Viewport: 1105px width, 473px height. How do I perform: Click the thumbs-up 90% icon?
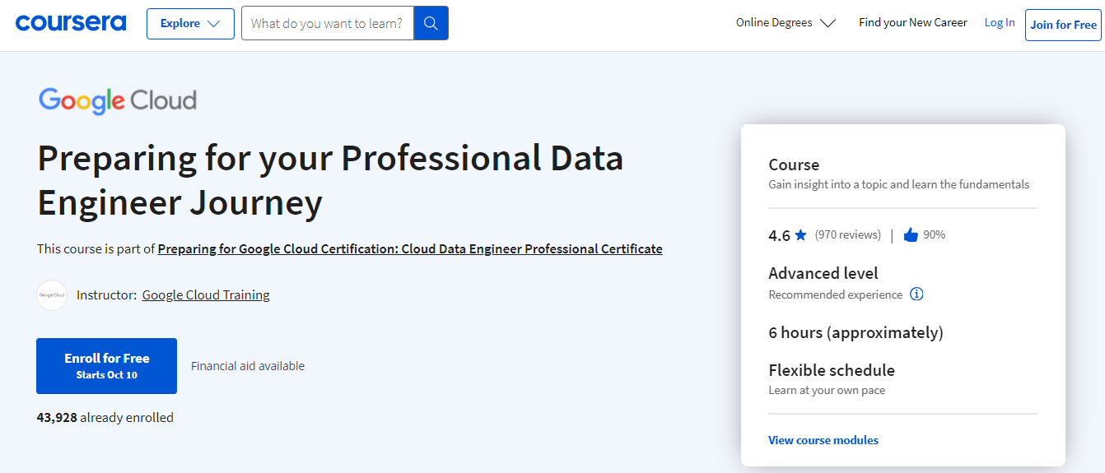point(911,235)
